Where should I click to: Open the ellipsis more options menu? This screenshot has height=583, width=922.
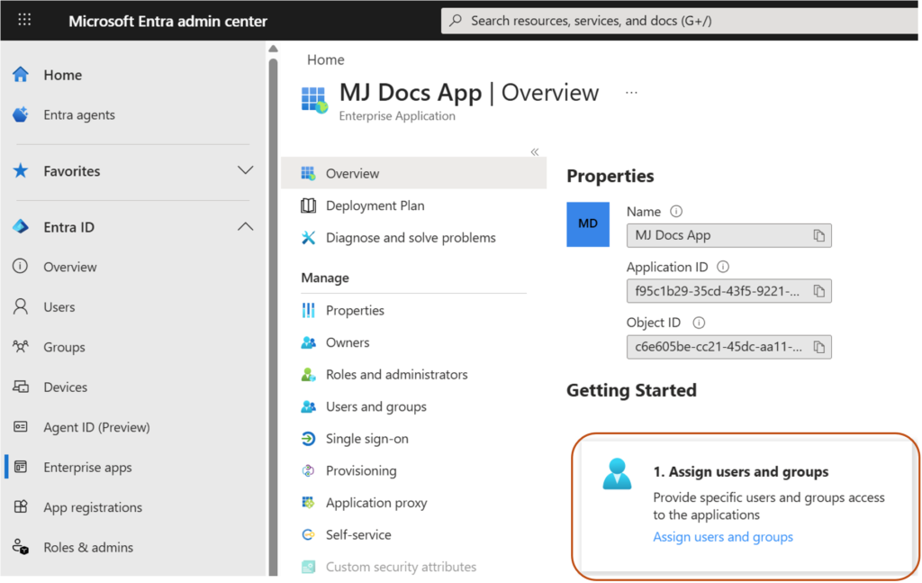click(x=631, y=93)
